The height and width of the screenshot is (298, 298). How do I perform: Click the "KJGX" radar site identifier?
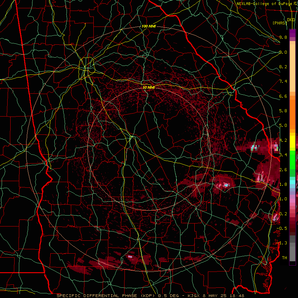tap(193, 296)
